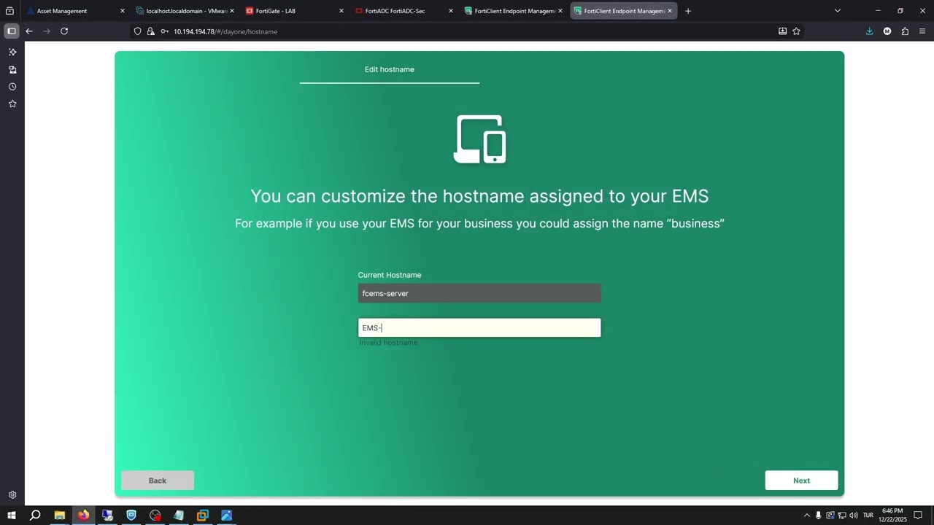This screenshot has height=525, width=934.
Task: Click the tracking protection shield icon
Action: [x=137, y=31]
